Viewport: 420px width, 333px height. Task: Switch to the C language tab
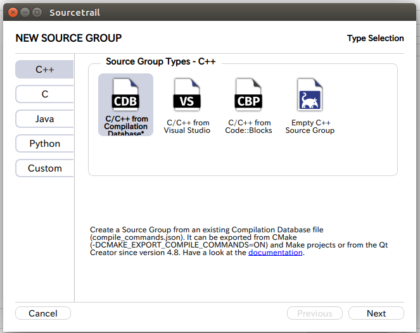click(x=44, y=94)
